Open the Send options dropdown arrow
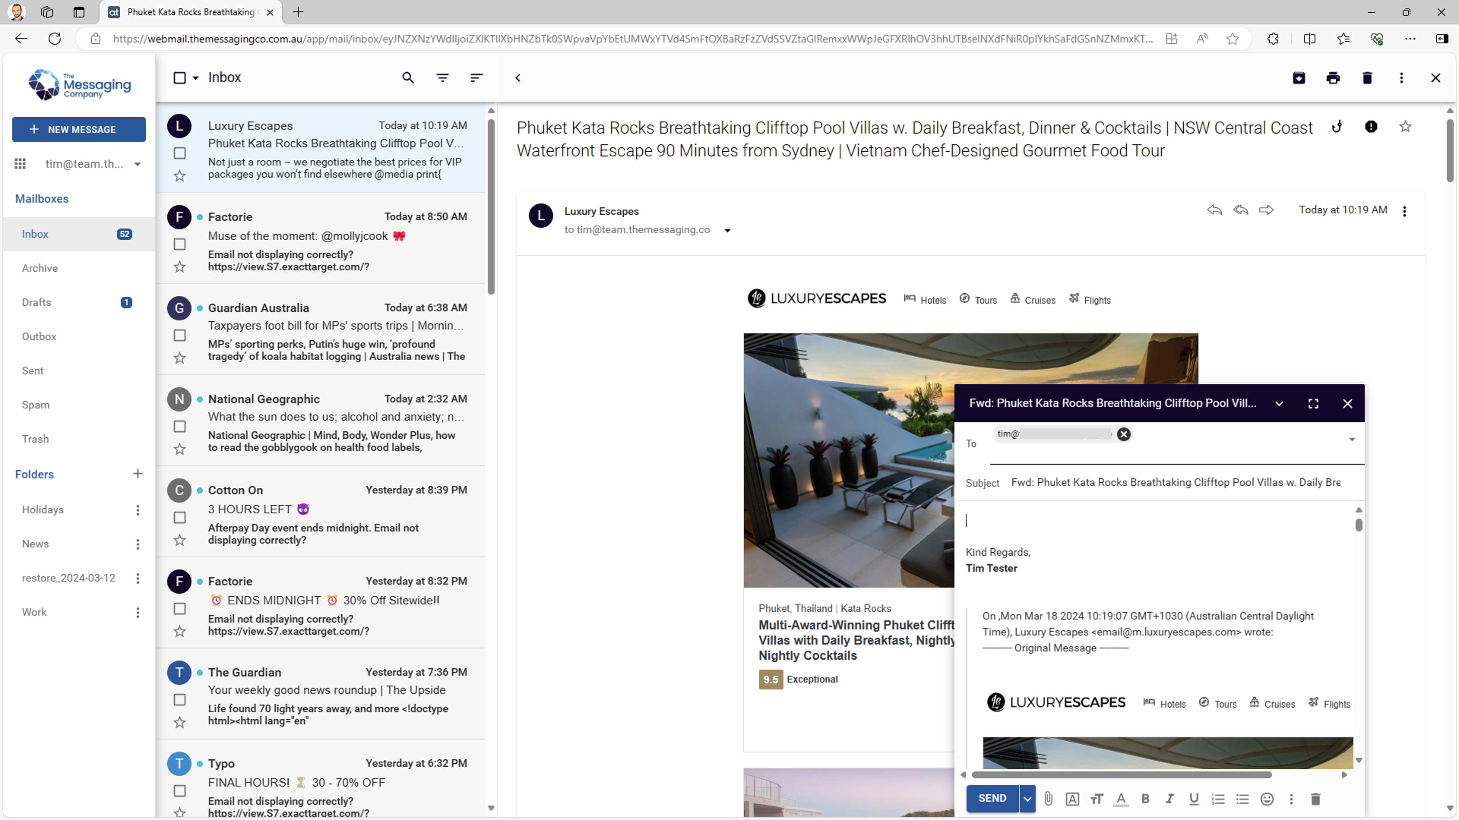The image size is (1459, 820). coord(1027,798)
